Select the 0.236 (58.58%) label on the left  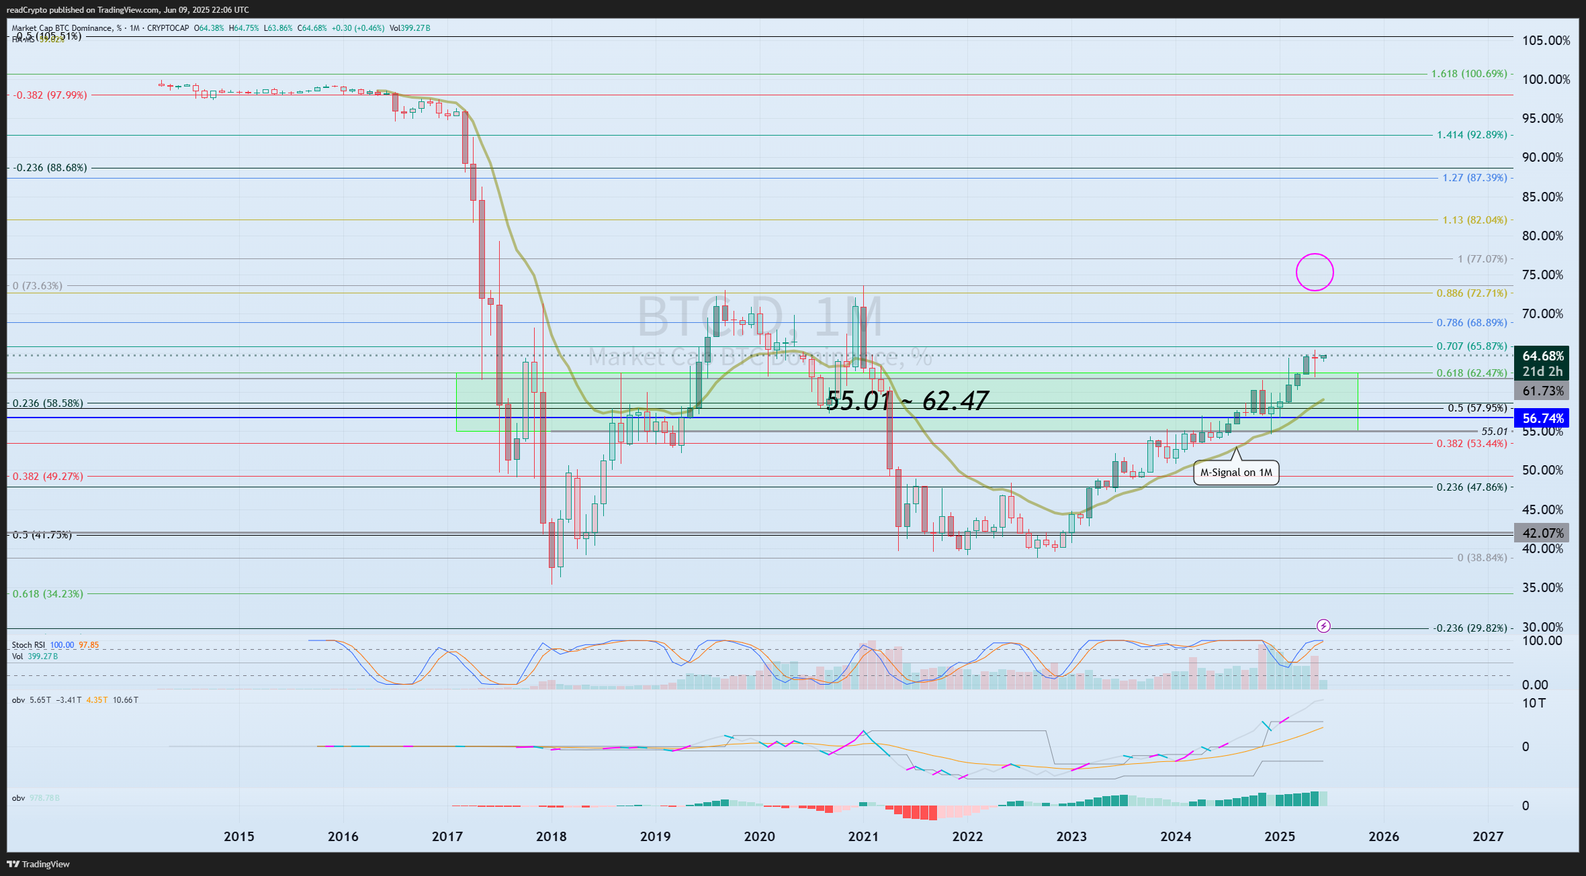(x=48, y=403)
